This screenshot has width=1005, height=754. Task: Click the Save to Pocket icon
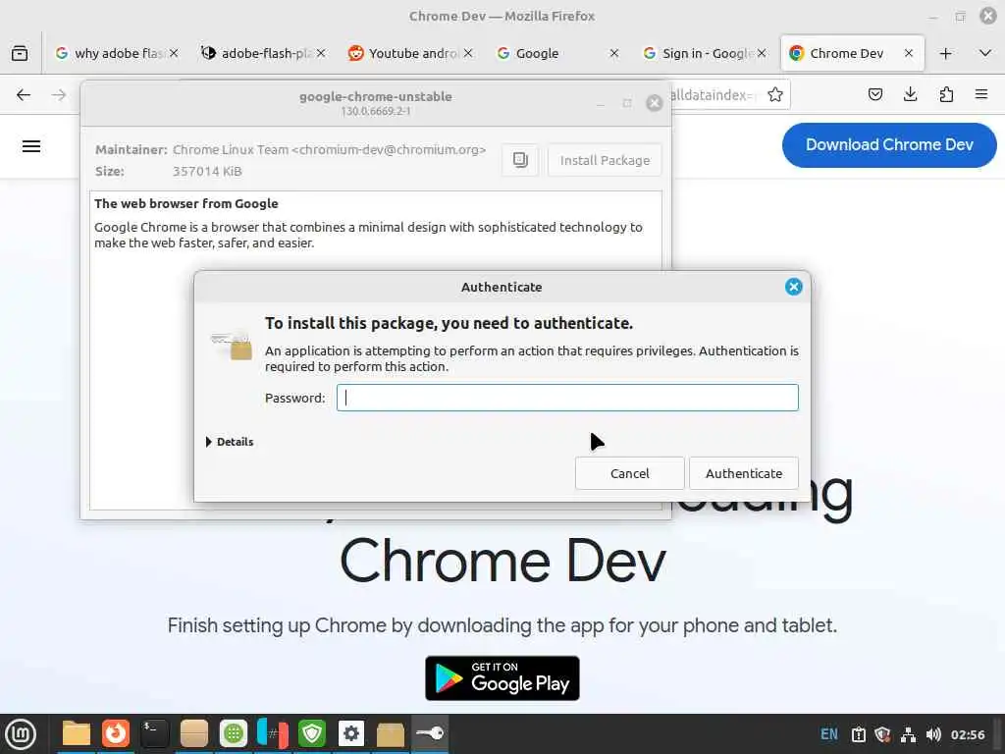(874, 95)
